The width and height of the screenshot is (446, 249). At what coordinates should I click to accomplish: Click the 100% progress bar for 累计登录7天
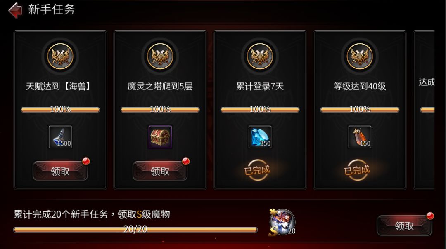(260, 110)
